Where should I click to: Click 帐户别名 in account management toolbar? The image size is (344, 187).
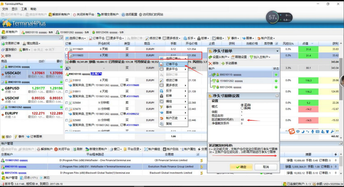click(x=171, y=149)
